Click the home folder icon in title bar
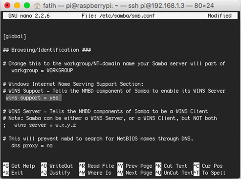Viewport: 241px width, 179px height. [x=37, y=6]
